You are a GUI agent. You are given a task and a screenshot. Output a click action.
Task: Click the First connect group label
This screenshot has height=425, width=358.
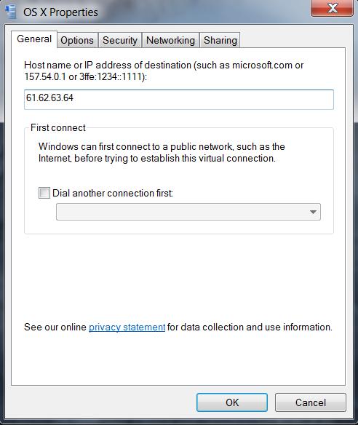[58, 127]
